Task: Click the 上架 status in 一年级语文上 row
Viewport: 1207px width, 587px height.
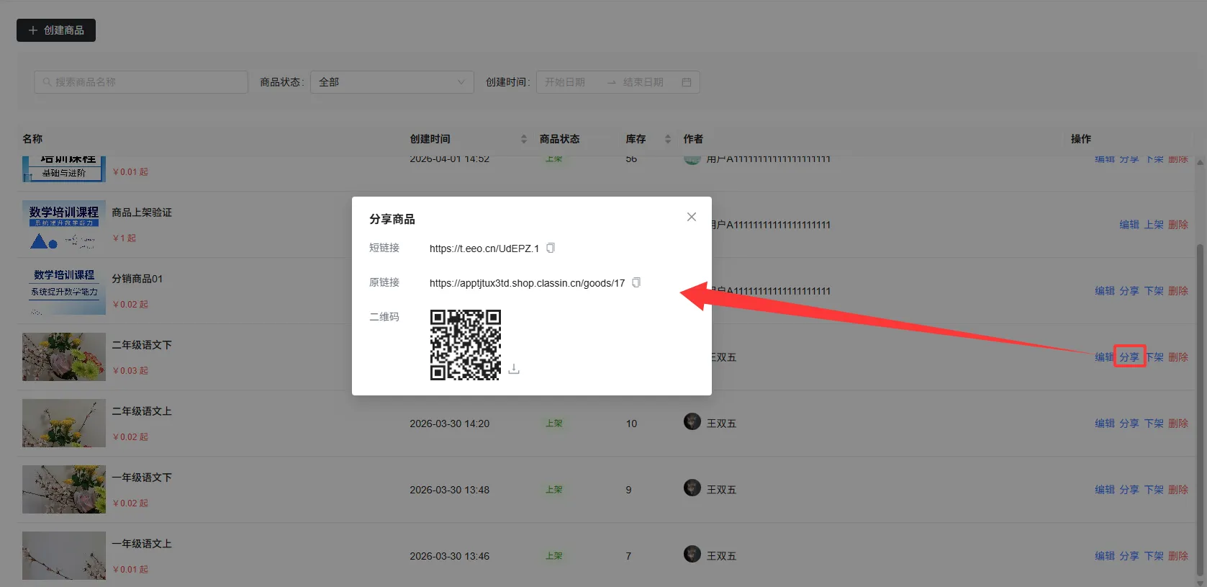Action: point(554,556)
